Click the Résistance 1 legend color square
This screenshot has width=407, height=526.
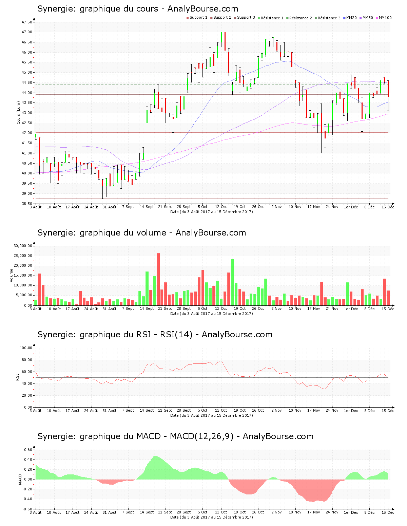(259, 18)
